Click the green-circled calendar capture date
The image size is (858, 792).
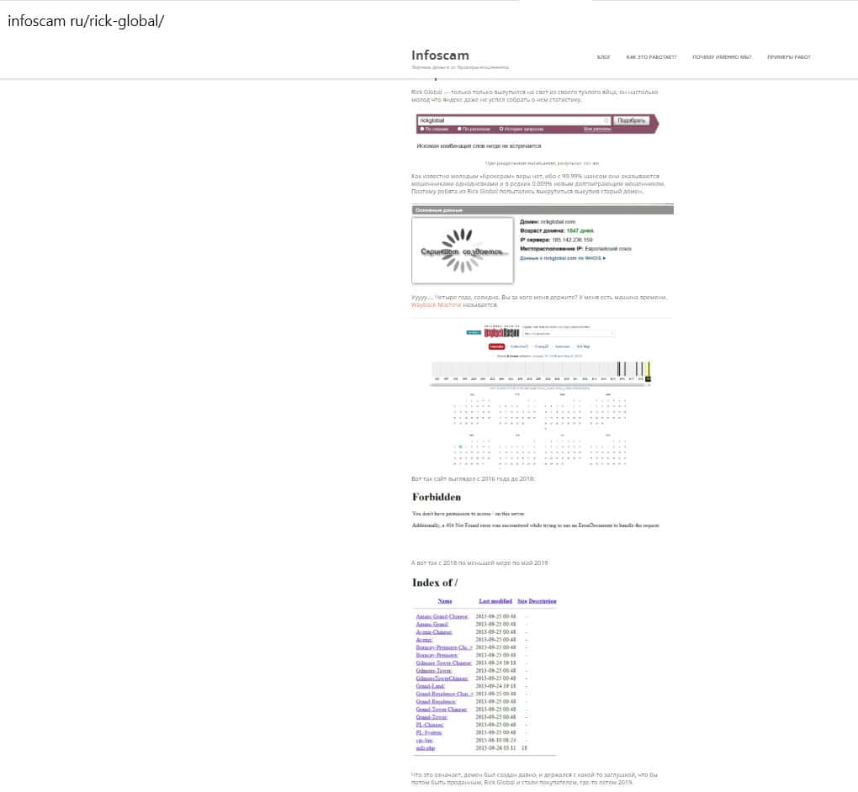click(x=460, y=447)
